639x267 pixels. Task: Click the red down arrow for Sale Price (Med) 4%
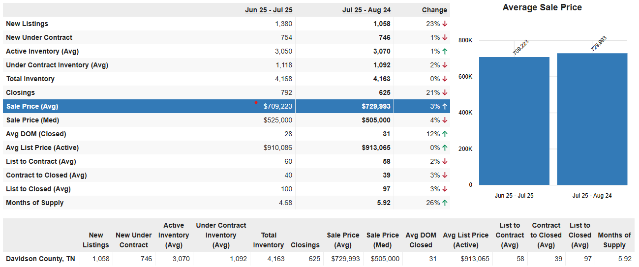[445, 120]
